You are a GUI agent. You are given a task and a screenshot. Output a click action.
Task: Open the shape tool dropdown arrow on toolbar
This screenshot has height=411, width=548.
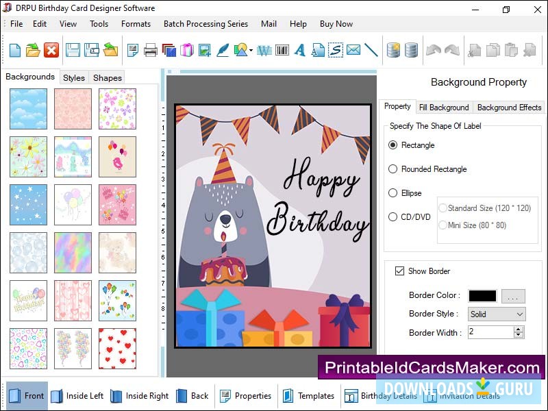(x=249, y=51)
